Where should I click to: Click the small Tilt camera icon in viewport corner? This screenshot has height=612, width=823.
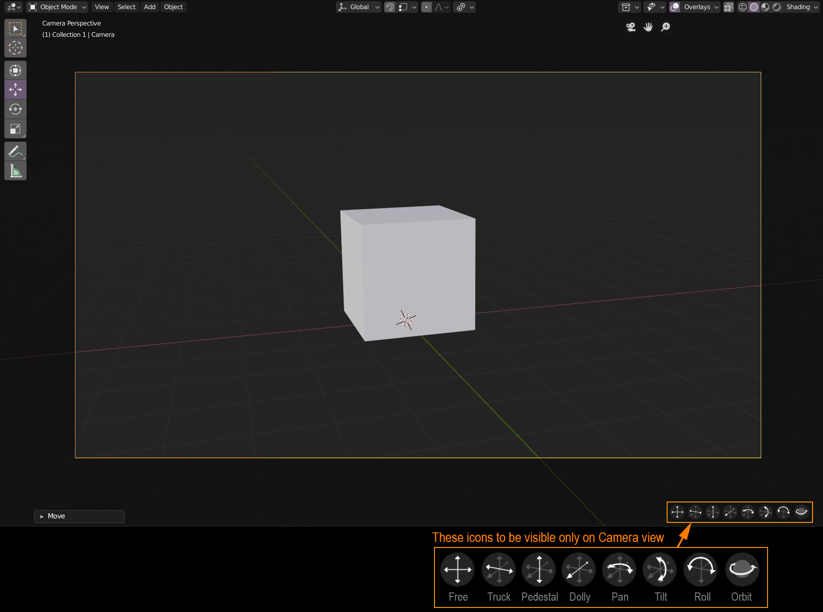(766, 512)
